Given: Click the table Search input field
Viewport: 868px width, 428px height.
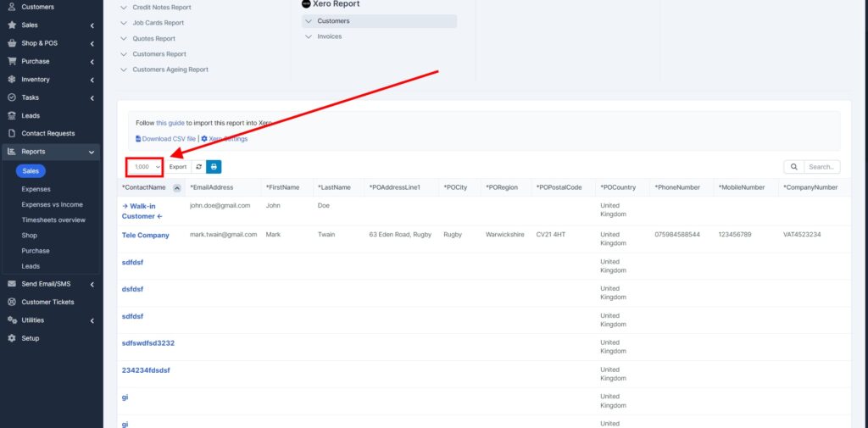Looking at the screenshot, I should [x=822, y=167].
